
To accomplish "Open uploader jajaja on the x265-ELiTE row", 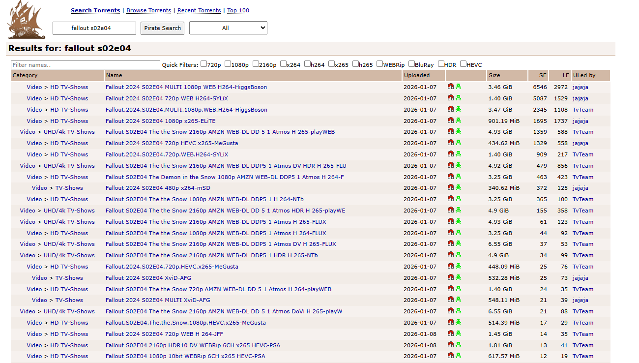I will coord(581,121).
